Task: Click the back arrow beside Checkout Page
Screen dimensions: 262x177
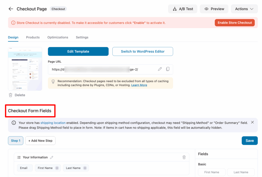Action: pyautogui.click(x=10, y=9)
